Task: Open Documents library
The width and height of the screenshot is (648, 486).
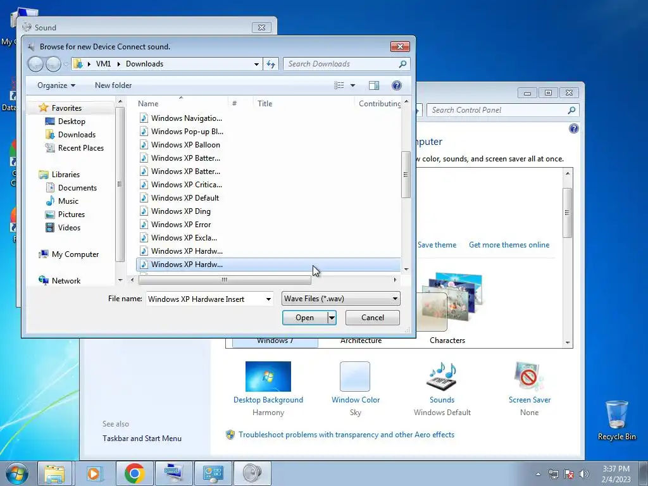Action: click(77, 187)
